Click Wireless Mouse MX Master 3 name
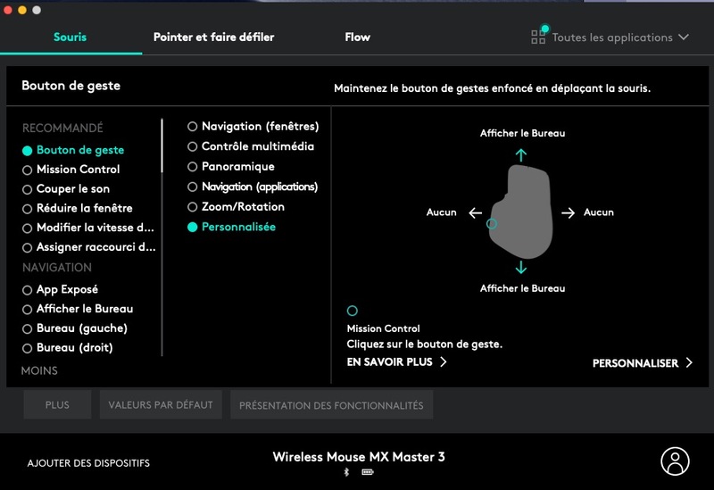The image size is (714, 490). (x=359, y=457)
